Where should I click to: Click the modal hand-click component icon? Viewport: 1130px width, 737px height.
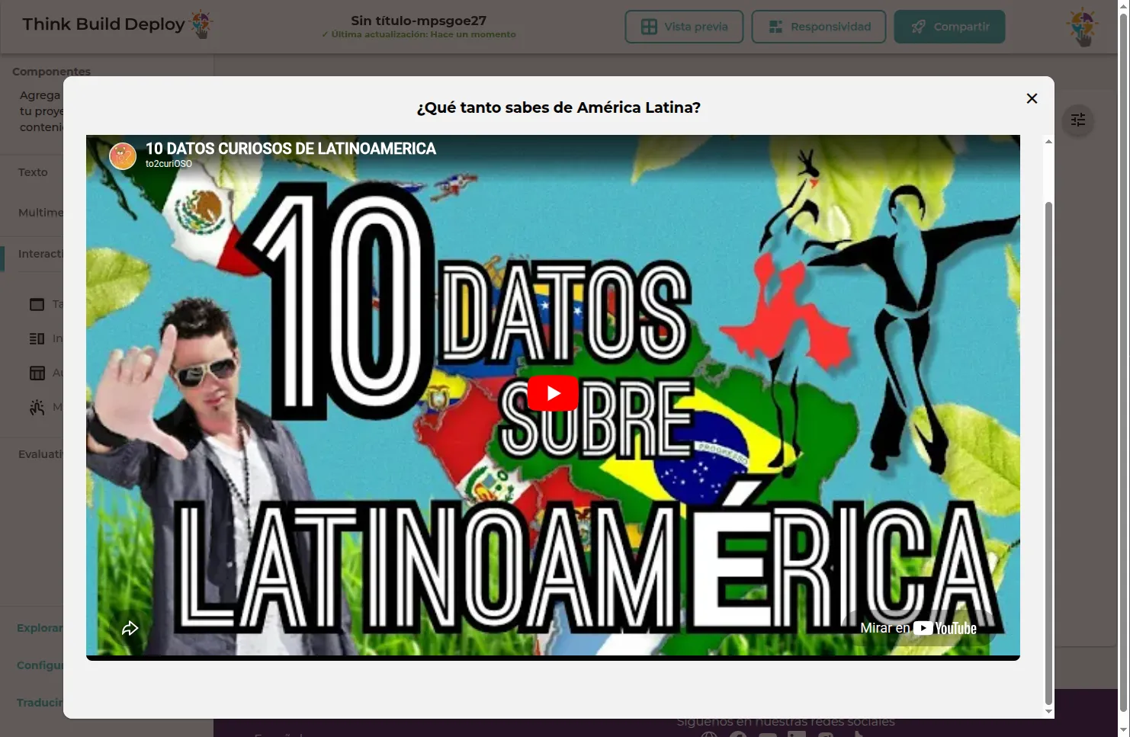pos(37,407)
